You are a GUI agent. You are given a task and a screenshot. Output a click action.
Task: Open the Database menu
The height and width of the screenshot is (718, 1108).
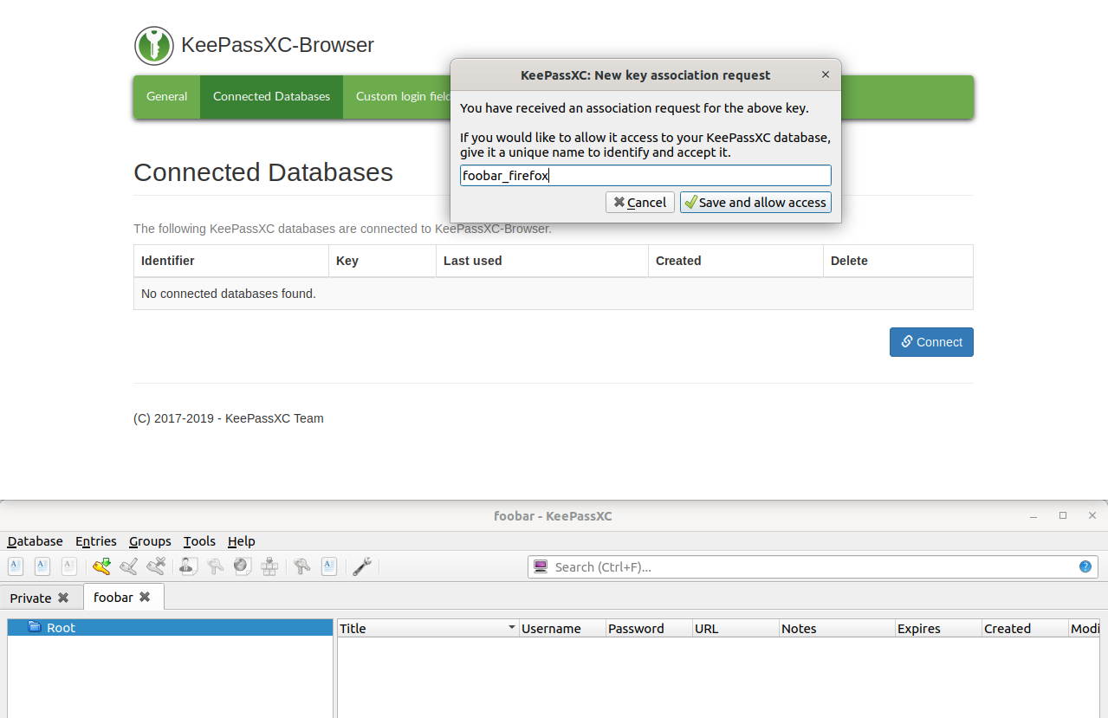(36, 540)
